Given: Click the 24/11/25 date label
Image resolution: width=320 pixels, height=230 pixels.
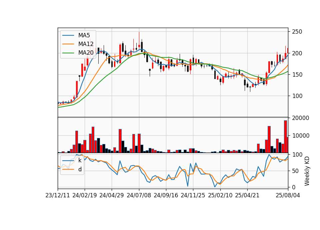Looking at the screenshot, I should pyautogui.click(x=193, y=195).
